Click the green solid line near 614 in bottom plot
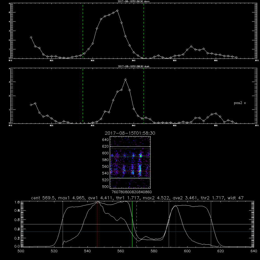This screenshot has width=260, height=260. click(211, 224)
